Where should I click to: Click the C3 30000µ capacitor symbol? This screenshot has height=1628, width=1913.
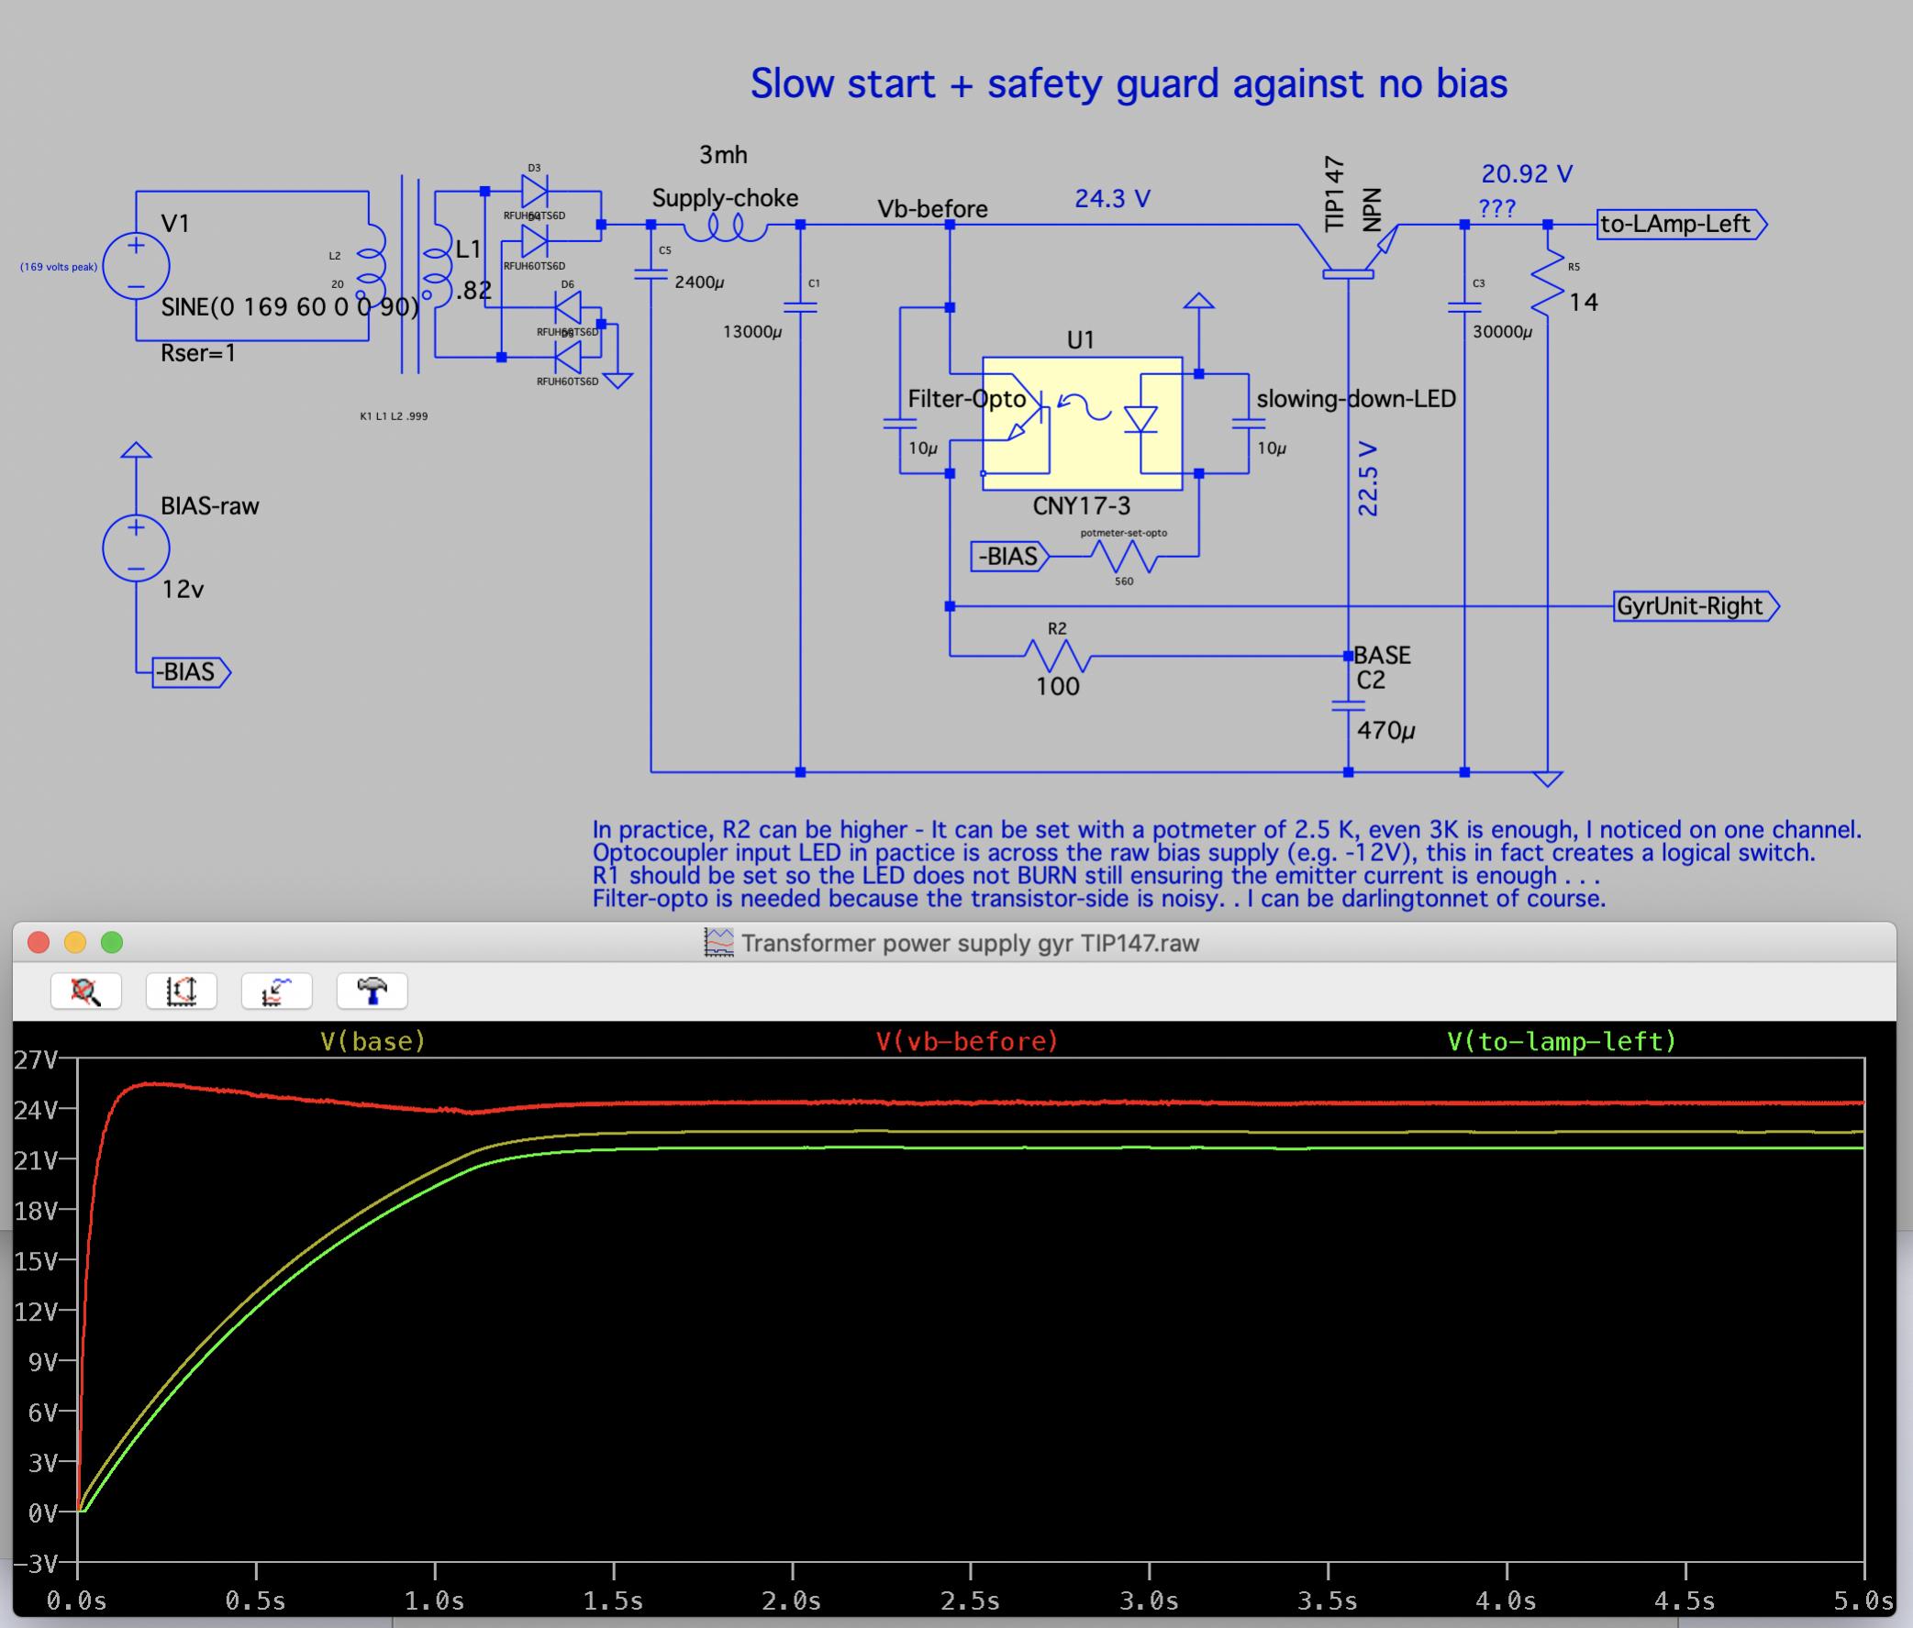[x=1464, y=306]
